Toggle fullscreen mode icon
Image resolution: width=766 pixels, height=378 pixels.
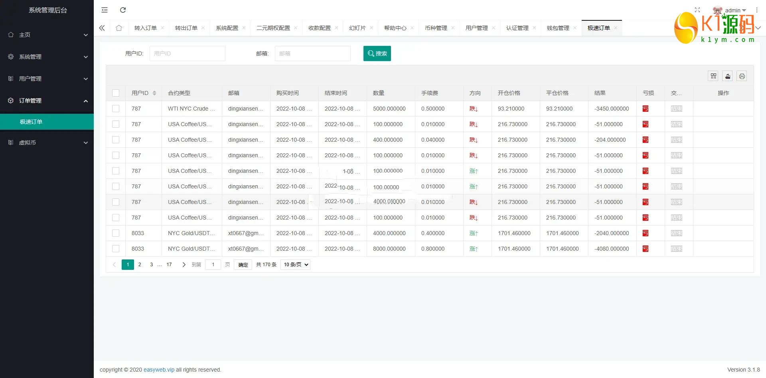point(697,10)
